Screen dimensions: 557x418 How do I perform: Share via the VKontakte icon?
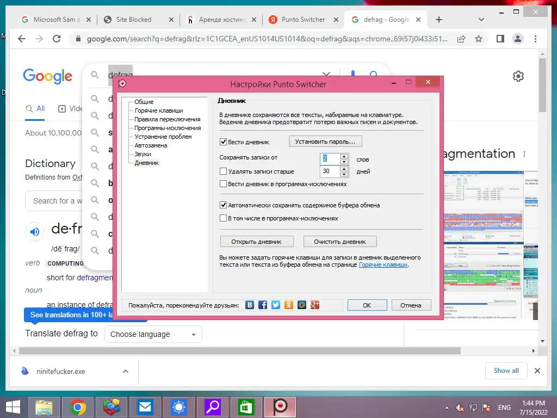click(250, 305)
